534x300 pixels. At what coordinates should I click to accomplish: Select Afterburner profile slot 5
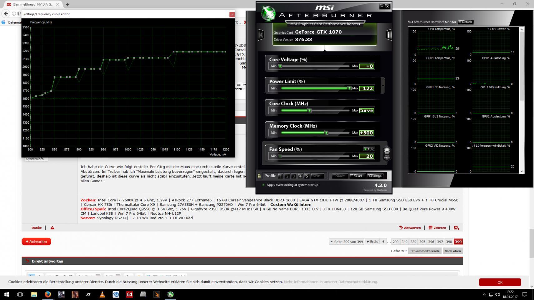click(x=307, y=176)
